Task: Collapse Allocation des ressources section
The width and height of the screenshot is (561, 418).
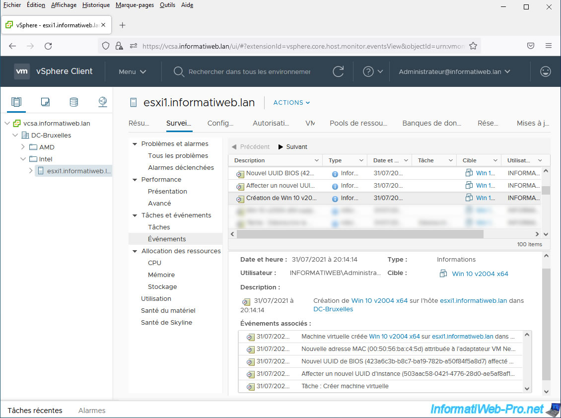Action: [x=135, y=251]
